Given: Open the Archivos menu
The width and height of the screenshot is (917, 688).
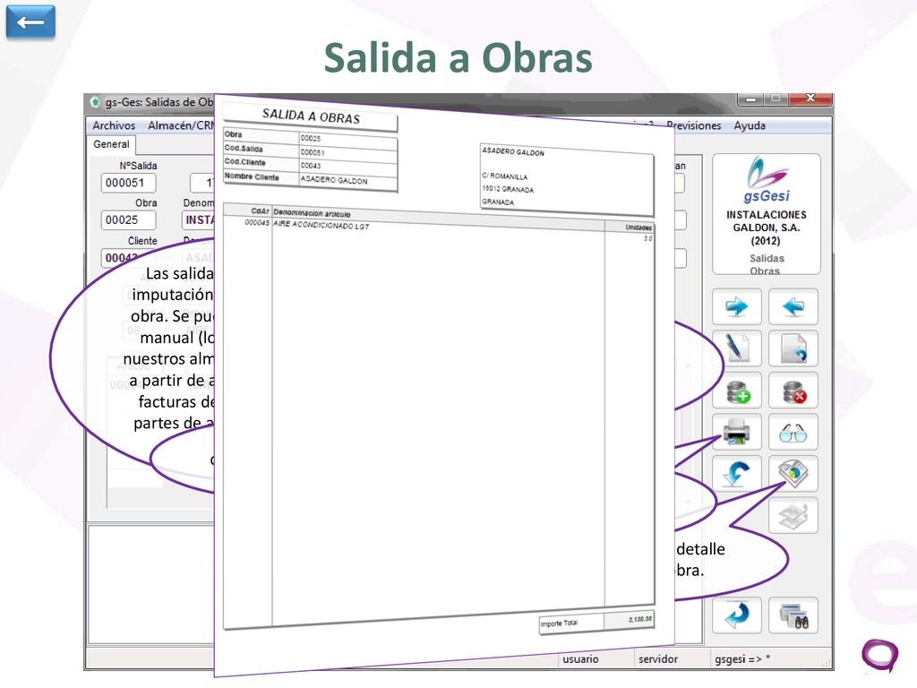Looking at the screenshot, I should [x=114, y=125].
